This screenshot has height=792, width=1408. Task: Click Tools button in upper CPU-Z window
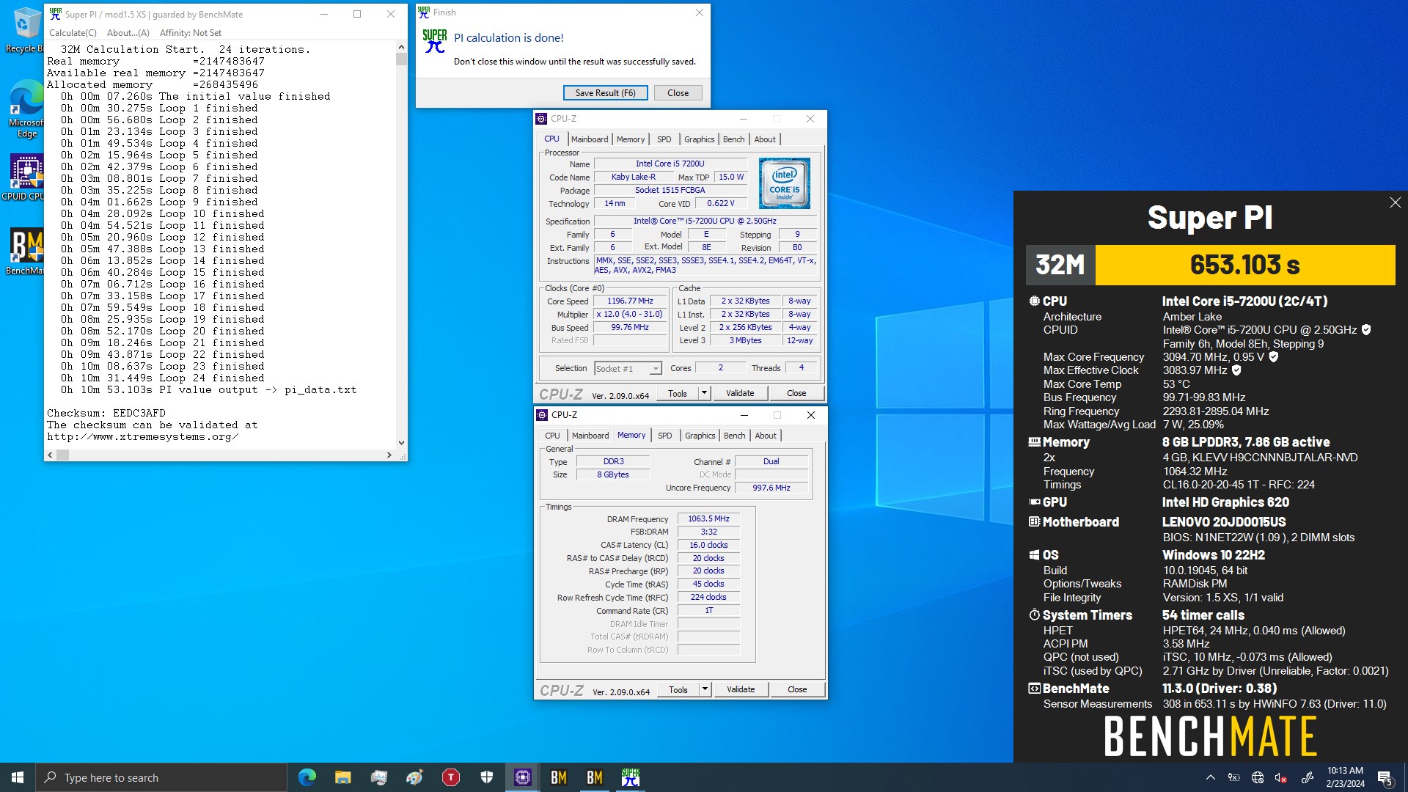coord(678,394)
